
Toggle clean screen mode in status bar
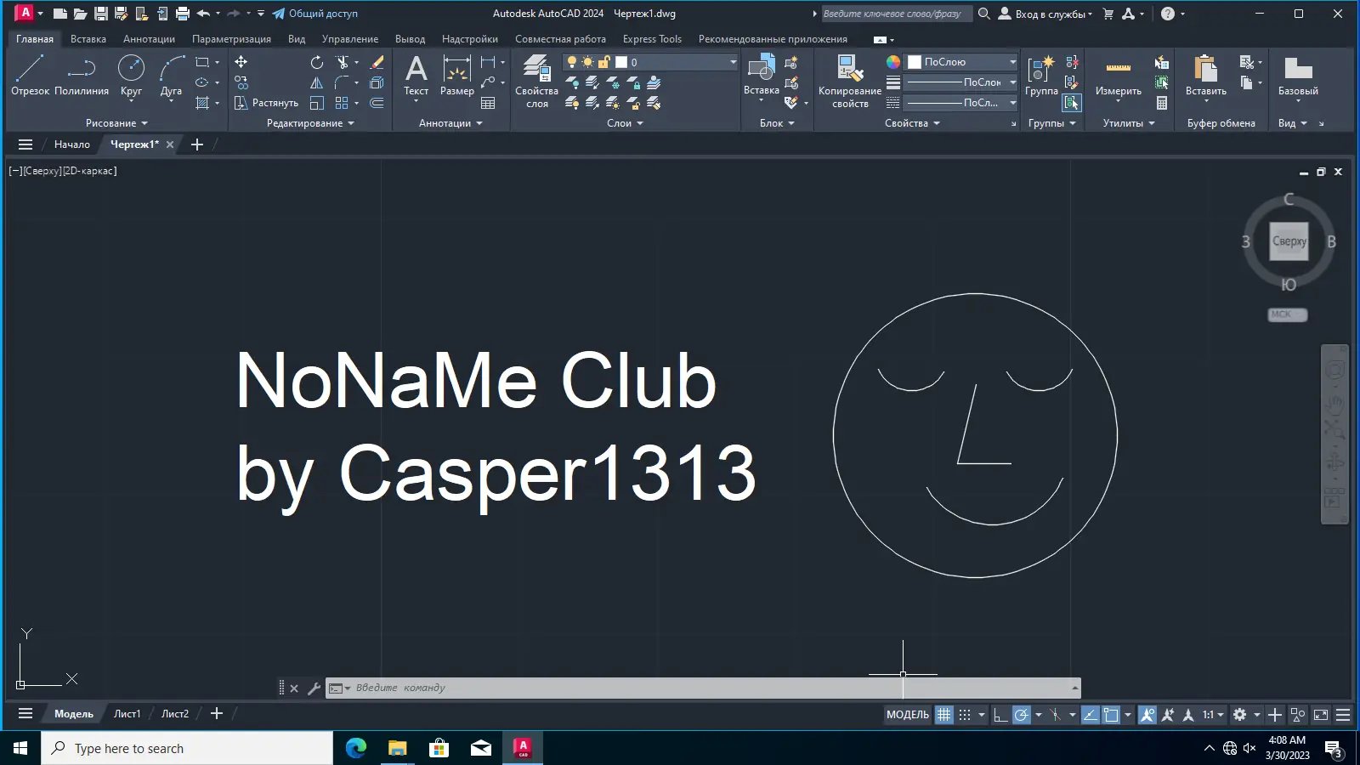pos(1321,715)
